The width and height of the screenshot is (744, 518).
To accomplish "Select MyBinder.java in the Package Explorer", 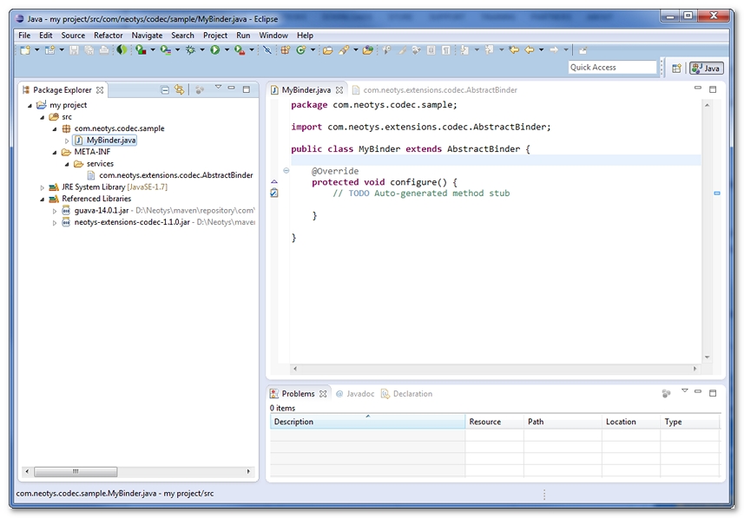I will [110, 140].
